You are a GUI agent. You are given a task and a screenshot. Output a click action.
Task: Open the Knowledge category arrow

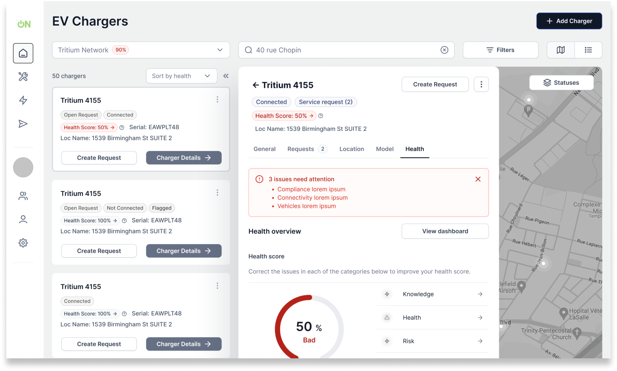point(480,294)
